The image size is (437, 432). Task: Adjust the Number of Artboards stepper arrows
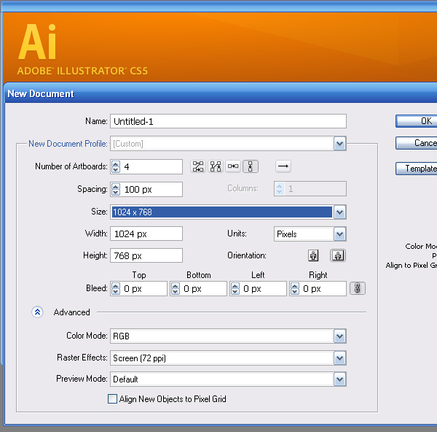click(116, 166)
